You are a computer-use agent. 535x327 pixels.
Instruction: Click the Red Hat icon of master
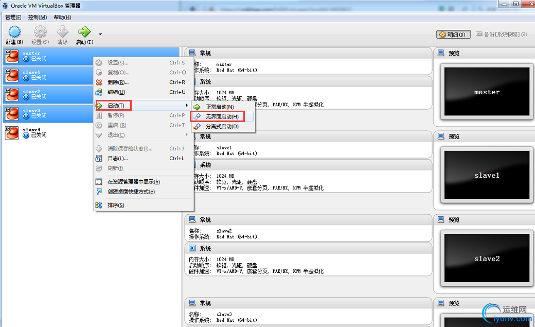[x=12, y=56]
